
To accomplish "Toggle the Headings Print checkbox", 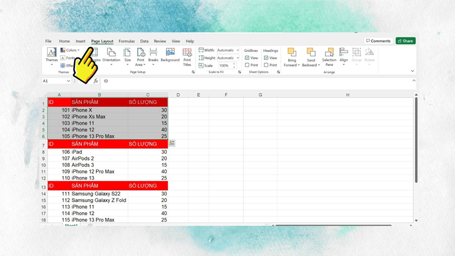I will pos(266,65).
